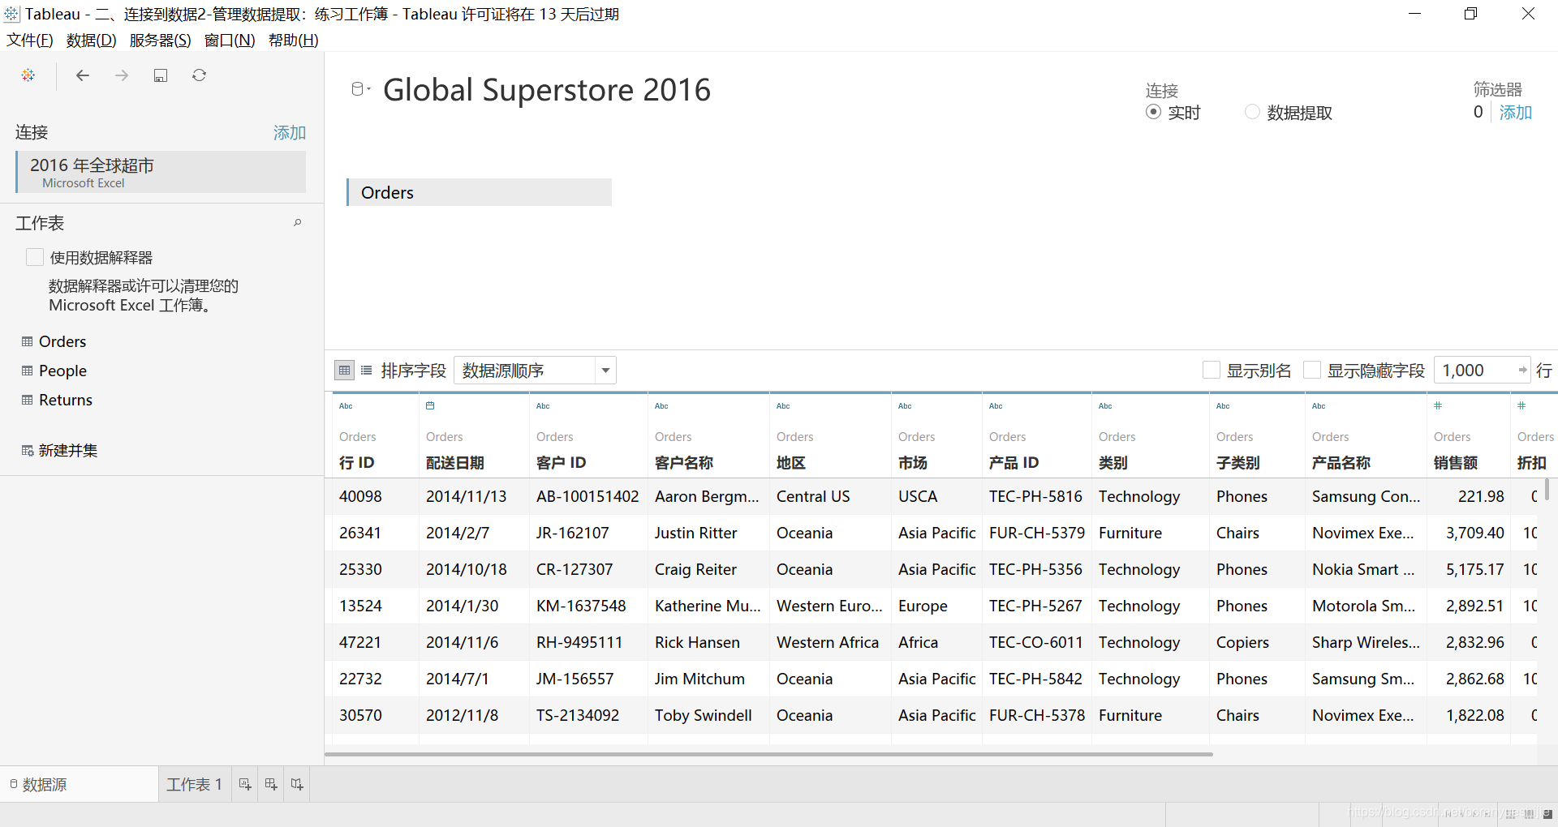Refresh the data source with the refresh icon
This screenshot has width=1558, height=827.
200,75
